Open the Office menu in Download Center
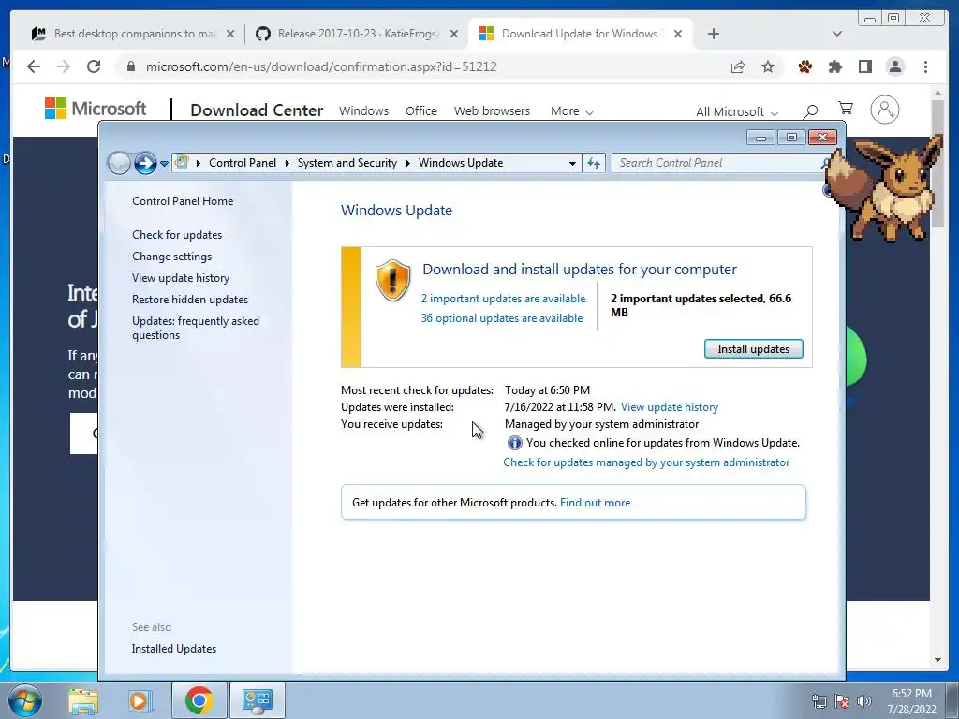This screenshot has height=719, width=959. (x=420, y=111)
